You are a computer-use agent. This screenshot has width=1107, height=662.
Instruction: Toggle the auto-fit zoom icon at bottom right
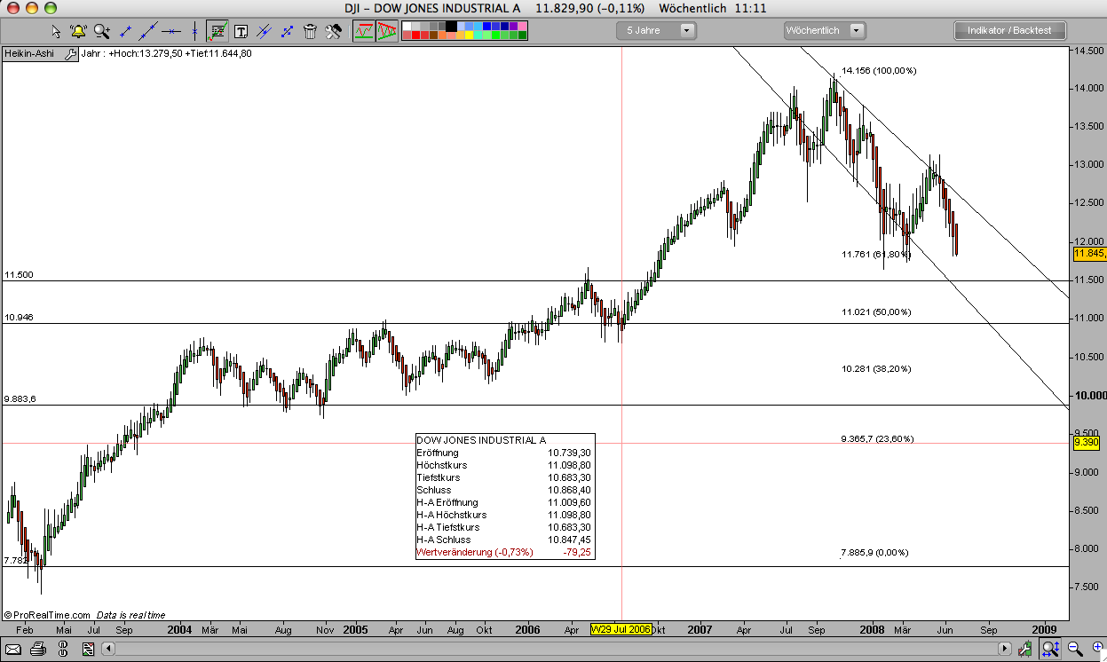(1050, 649)
